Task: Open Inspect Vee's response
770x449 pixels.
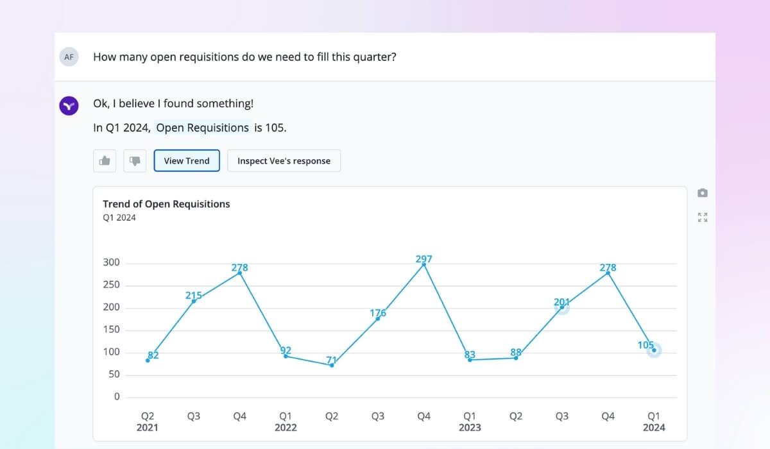Action: (x=284, y=160)
